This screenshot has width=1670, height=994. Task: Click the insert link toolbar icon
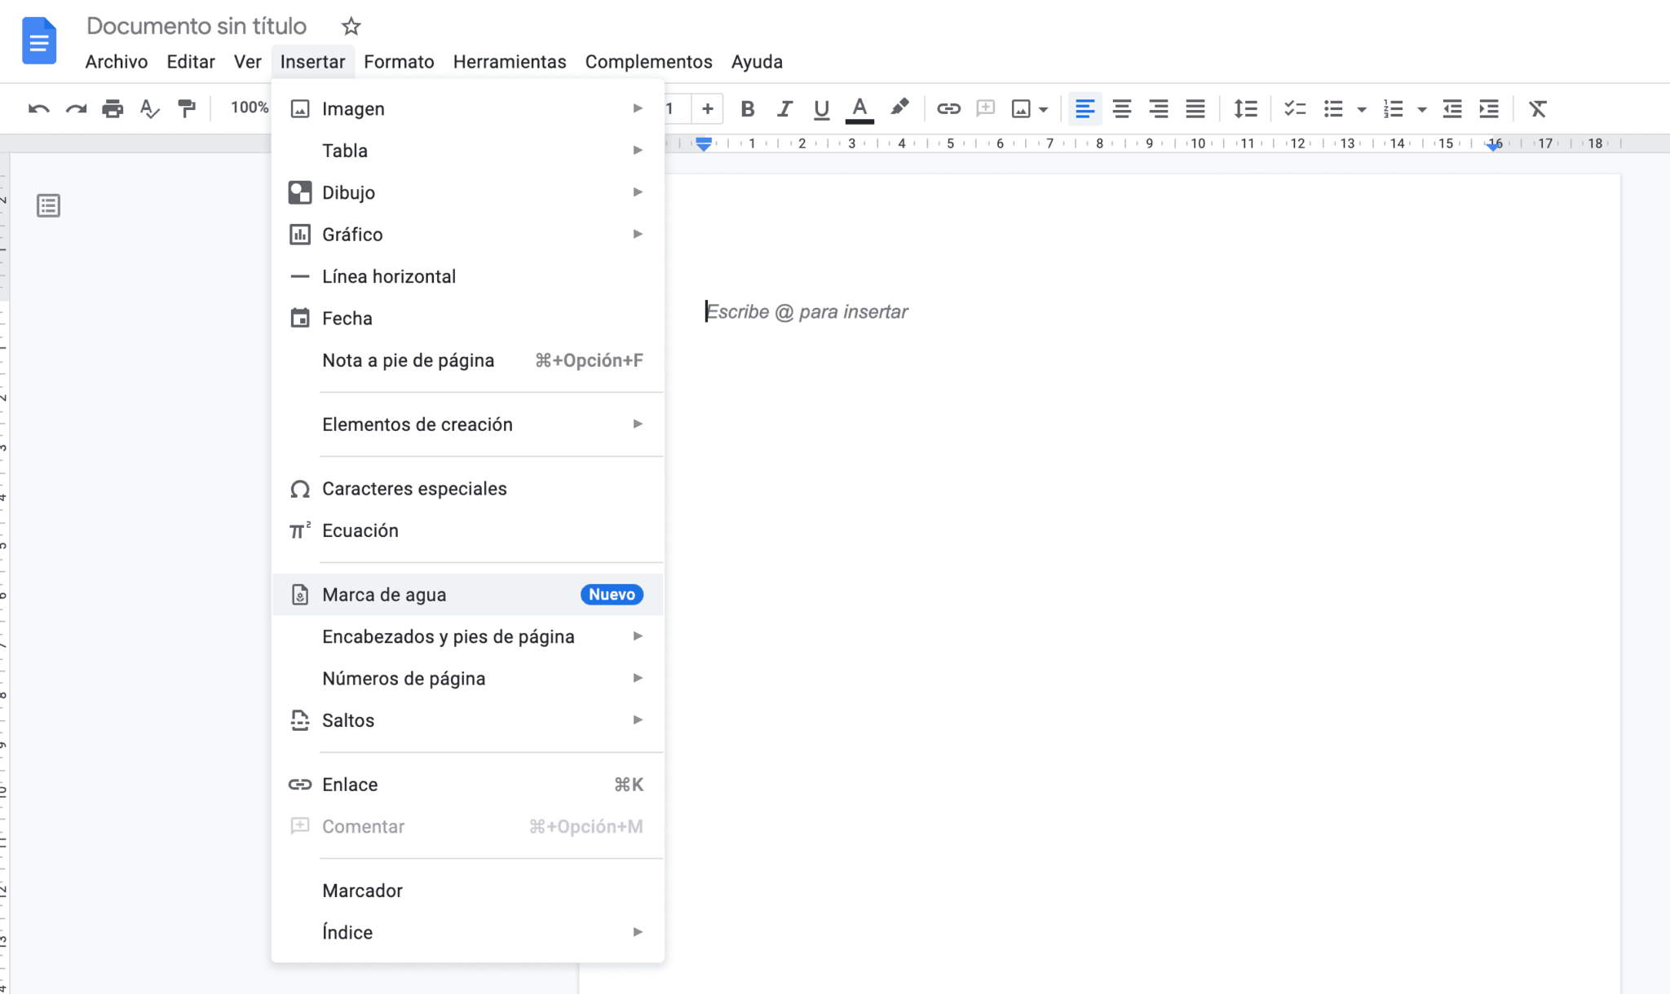tap(948, 108)
